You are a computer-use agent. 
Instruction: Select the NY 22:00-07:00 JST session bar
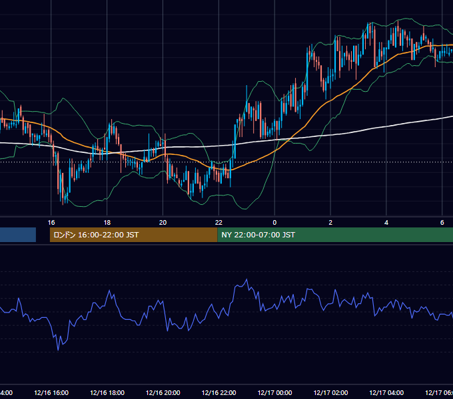click(335, 235)
